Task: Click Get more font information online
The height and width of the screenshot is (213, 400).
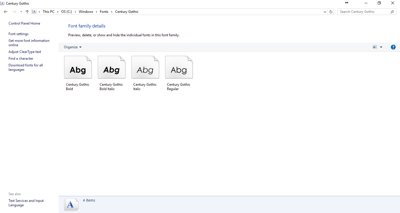Action: pos(29,43)
